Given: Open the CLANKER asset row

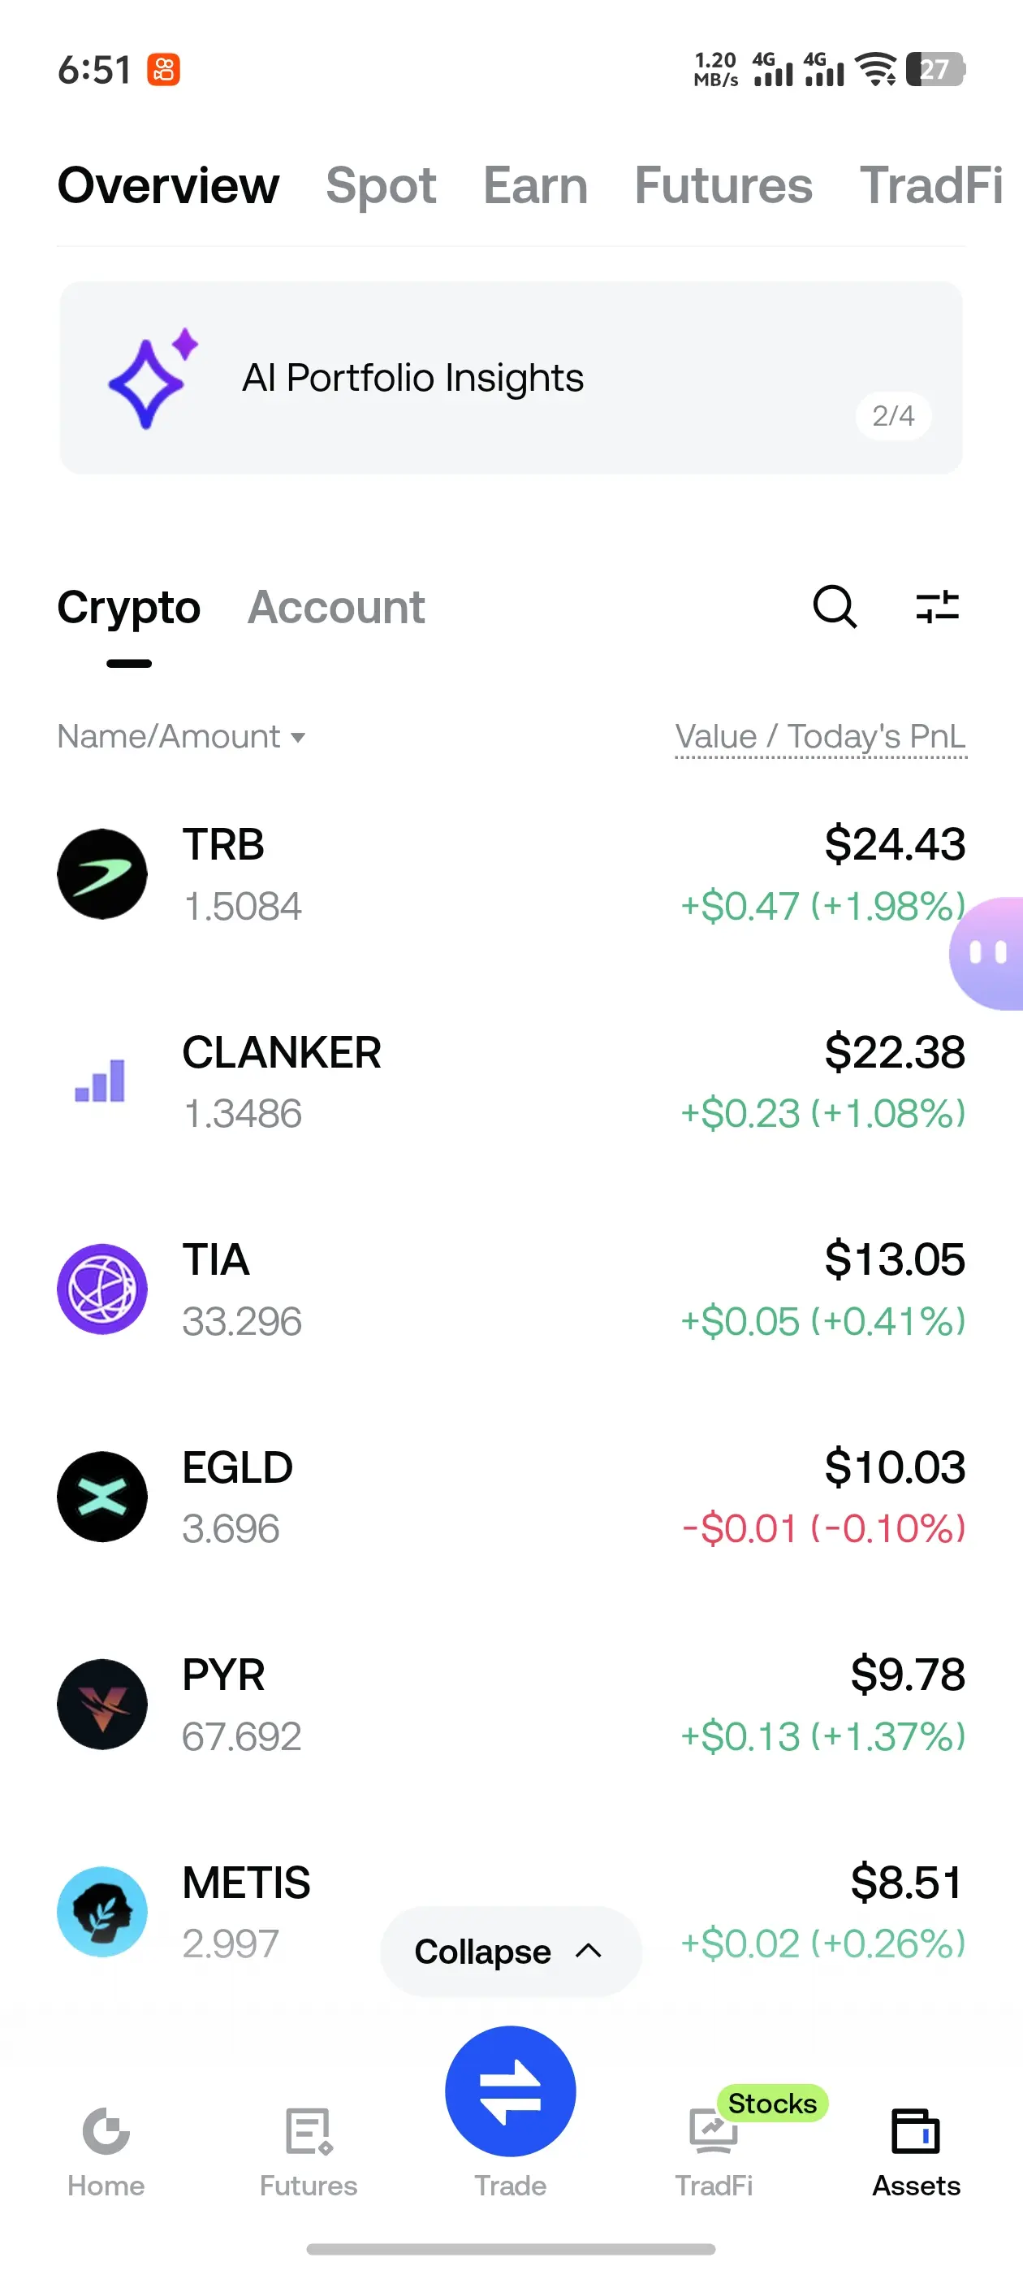Looking at the screenshot, I should [x=511, y=1082].
